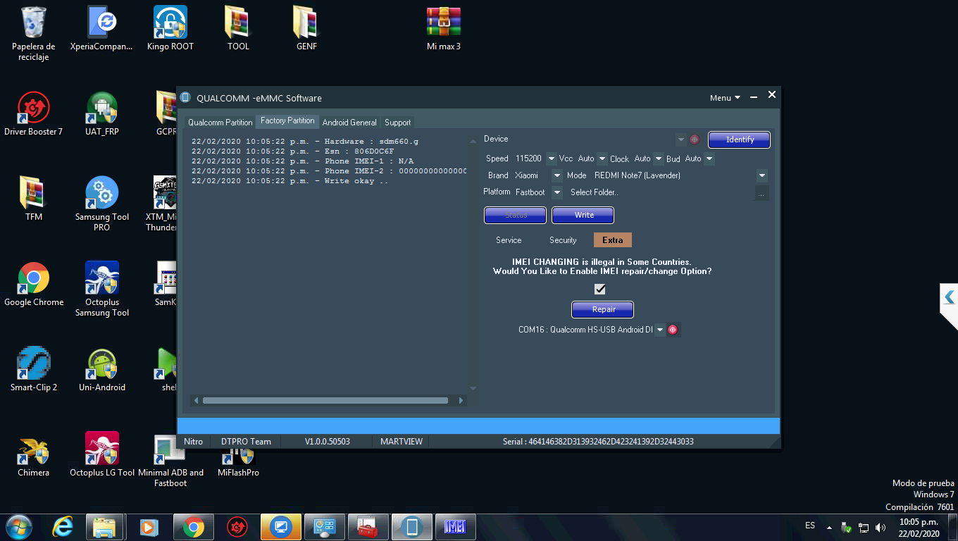Click the red toolbox taskbar icon
The height and width of the screenshot is (541, 958).
point(368,526)
